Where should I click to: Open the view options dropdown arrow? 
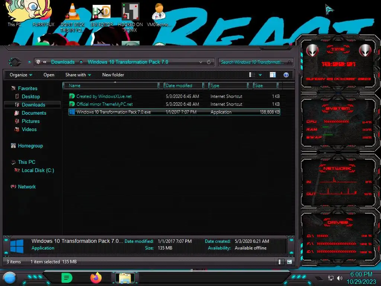(x=260, y=75)
